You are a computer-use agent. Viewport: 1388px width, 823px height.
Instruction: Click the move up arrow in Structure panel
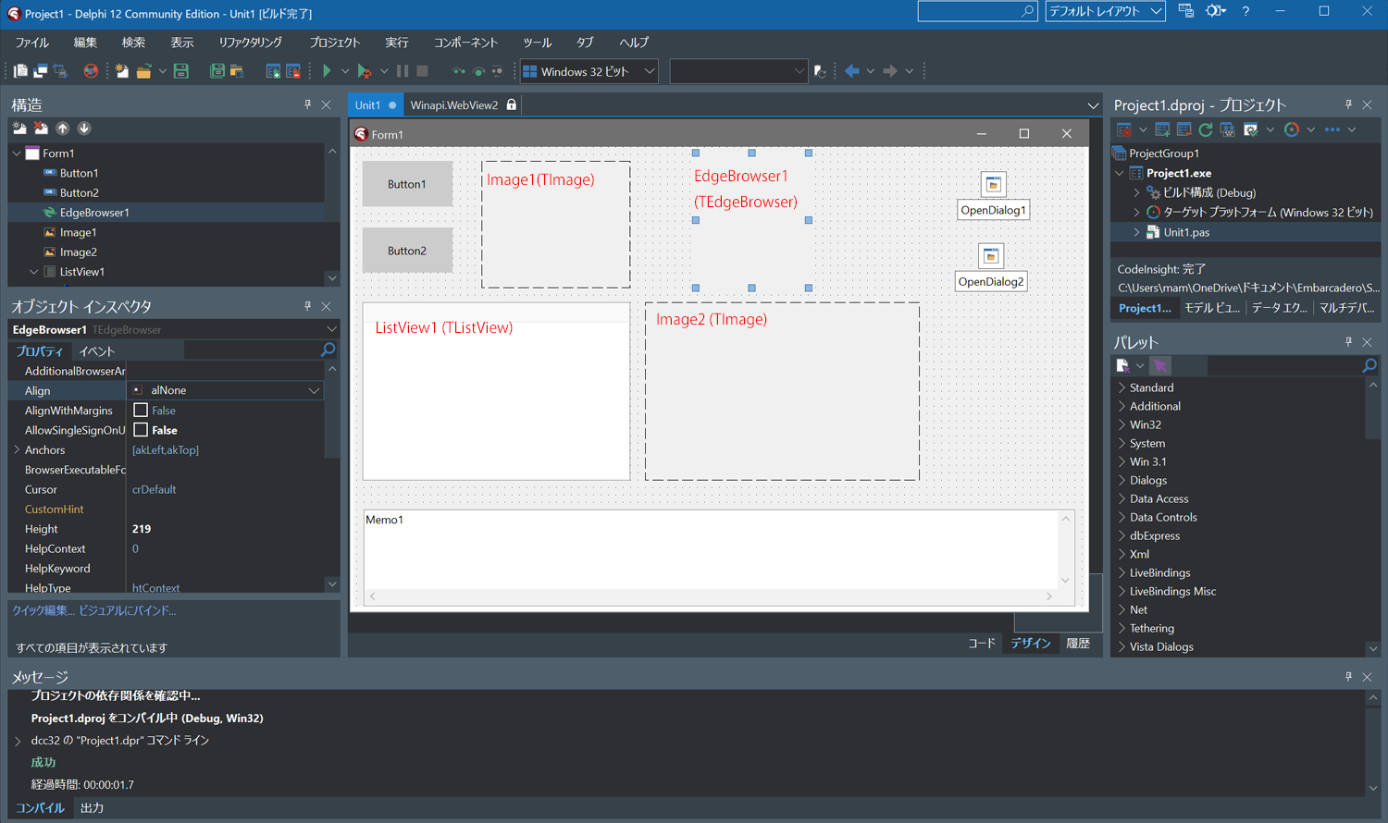[x=63, y=129]
